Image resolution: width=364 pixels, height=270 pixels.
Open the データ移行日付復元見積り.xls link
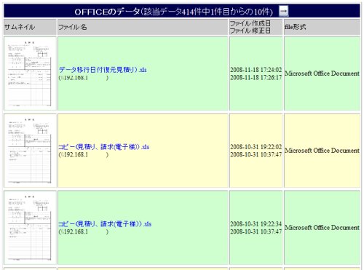[x=103, y=70]
